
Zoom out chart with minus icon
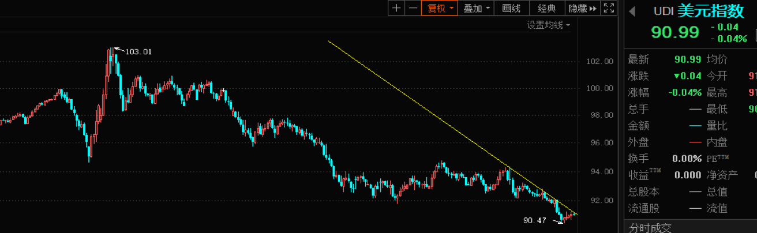412,8
